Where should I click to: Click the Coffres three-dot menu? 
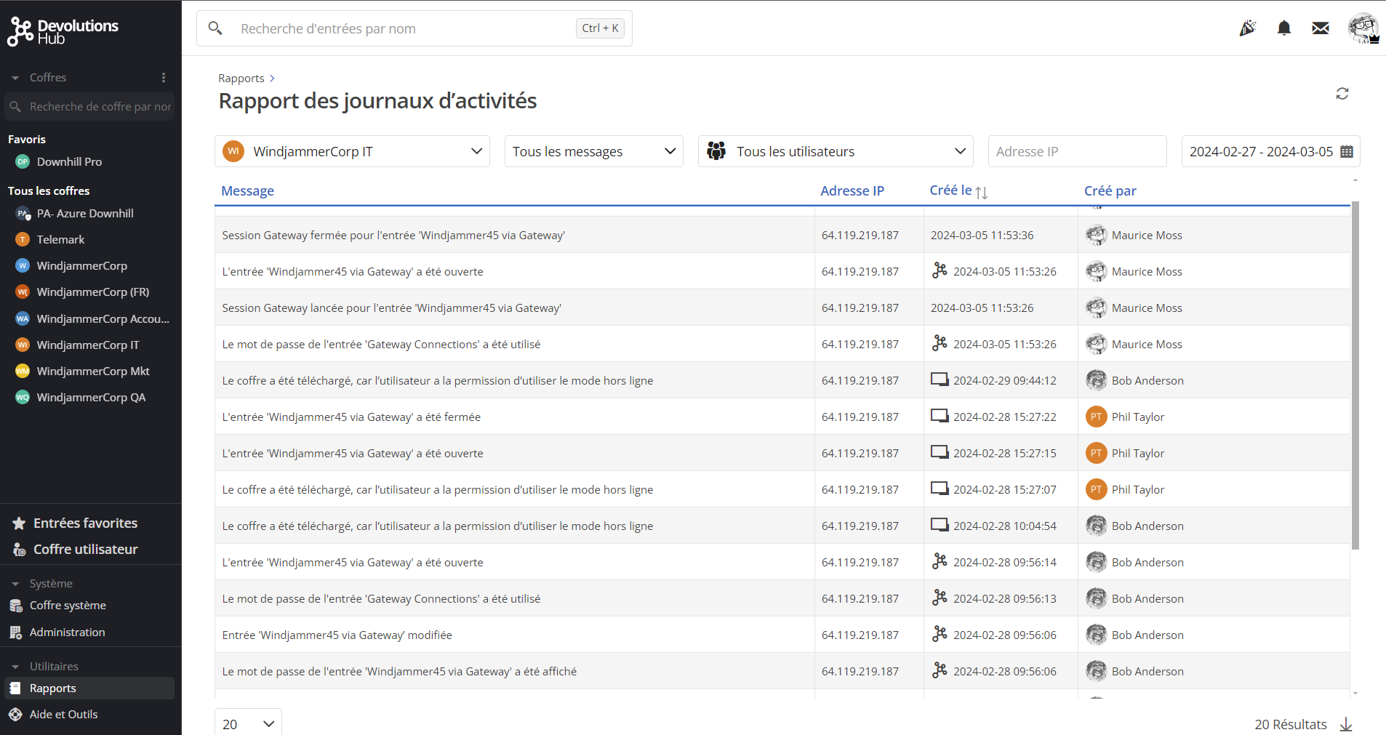point(164,77)
